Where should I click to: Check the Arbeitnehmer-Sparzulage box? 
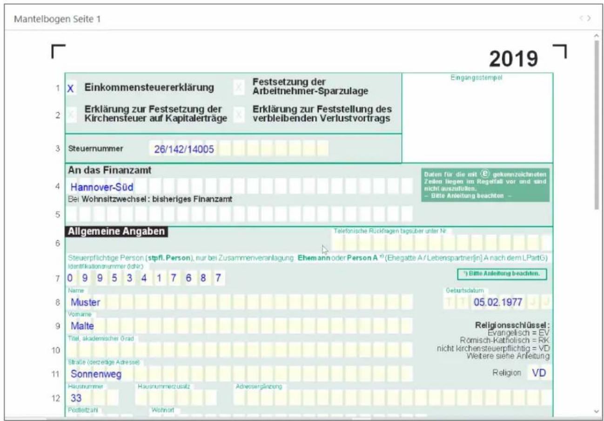click(239, 88)
